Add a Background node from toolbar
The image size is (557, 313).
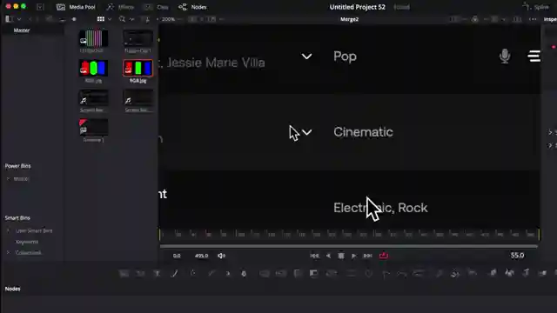click(x=124, y=273)
